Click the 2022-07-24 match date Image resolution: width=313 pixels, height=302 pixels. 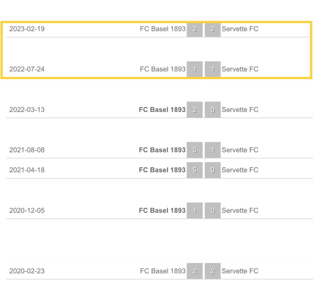click(27, 69)
